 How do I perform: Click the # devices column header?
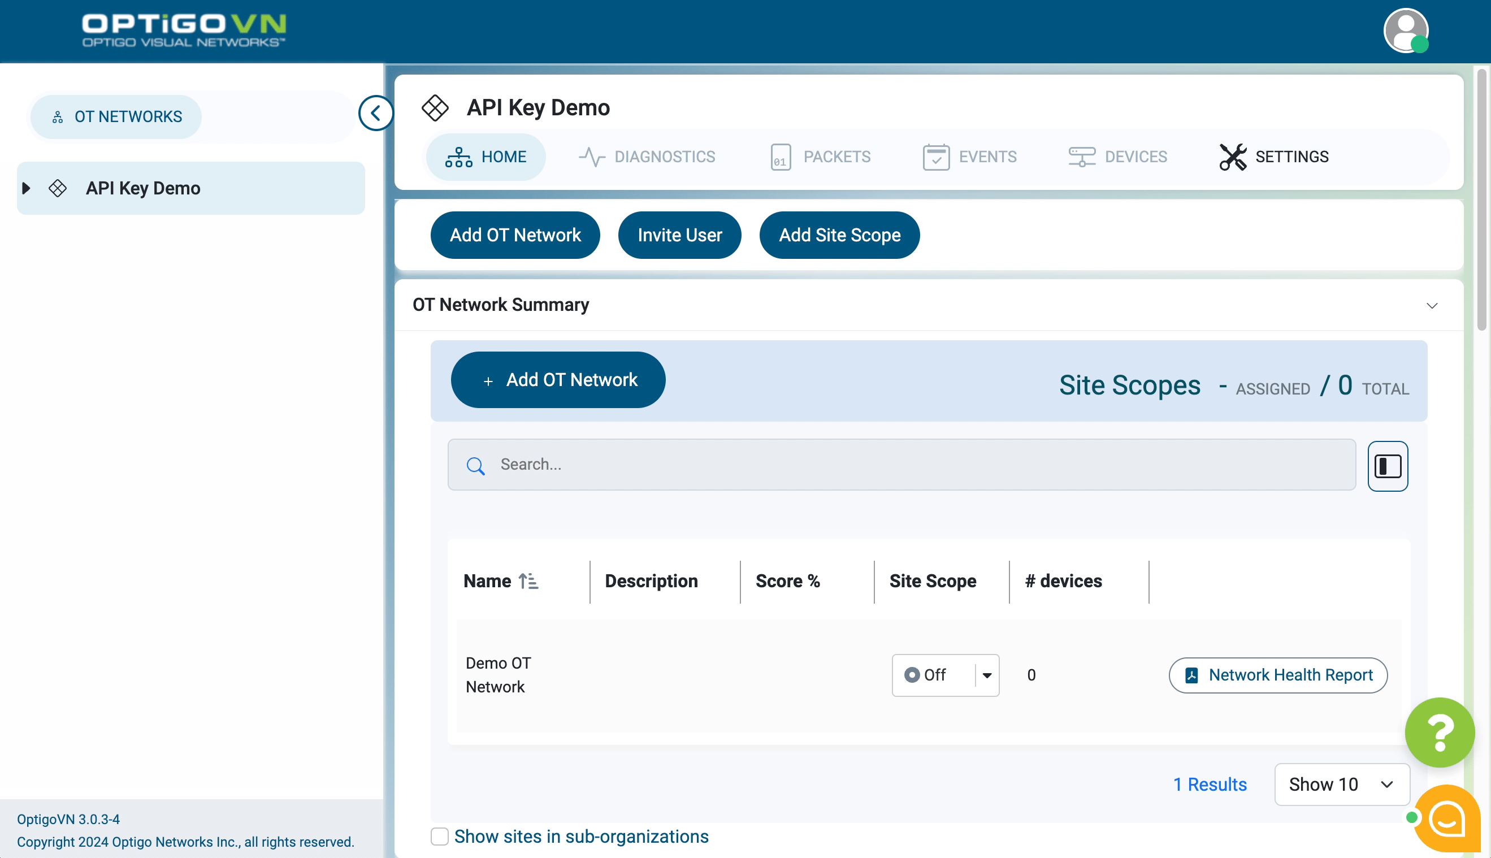1063,581
